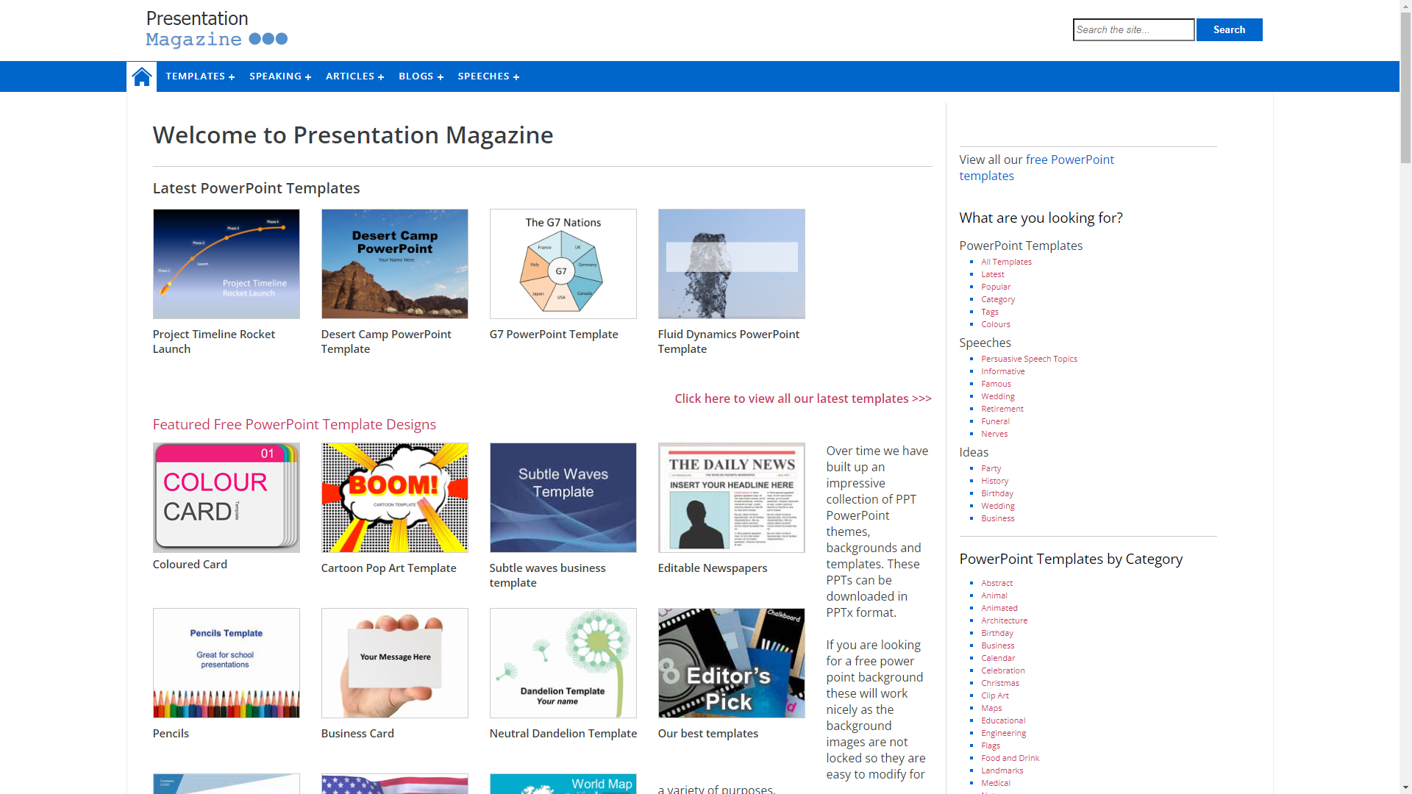
Task: Select the G7 Nations template image
Action: [x=563, y=264]
